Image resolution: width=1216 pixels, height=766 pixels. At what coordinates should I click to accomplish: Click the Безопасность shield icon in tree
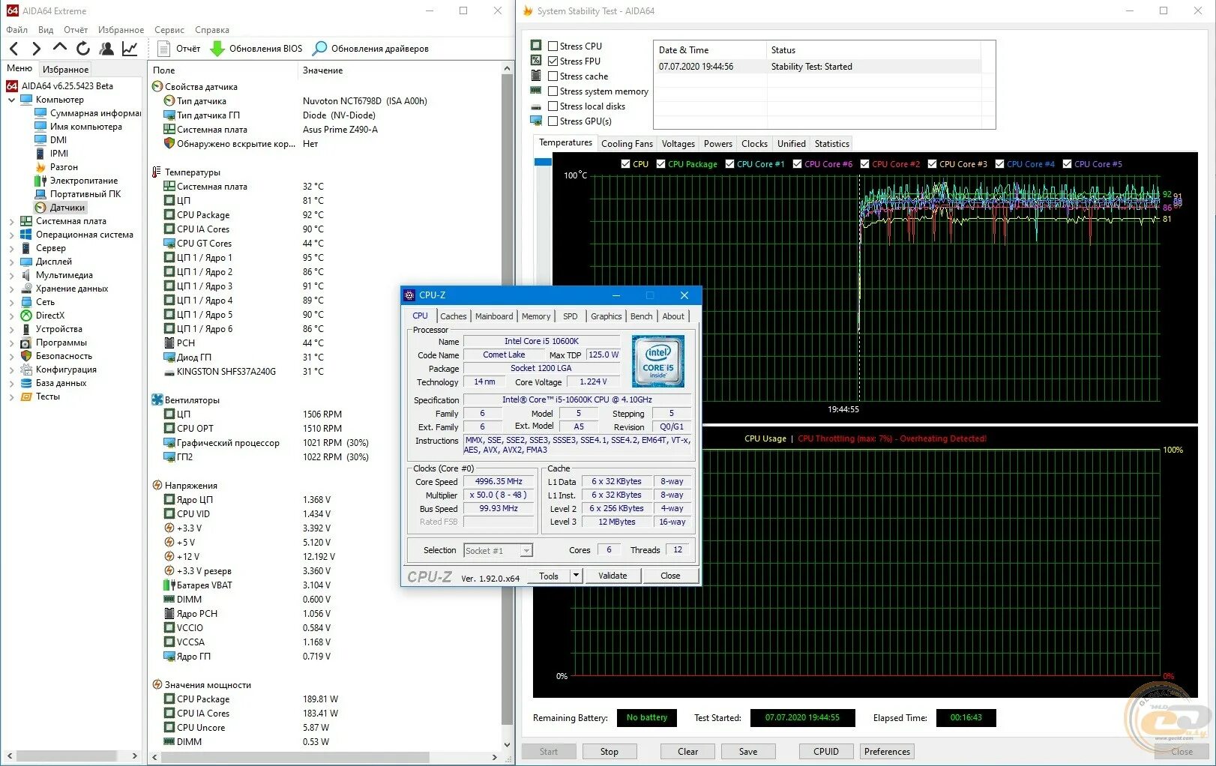[x=26, y=356]
